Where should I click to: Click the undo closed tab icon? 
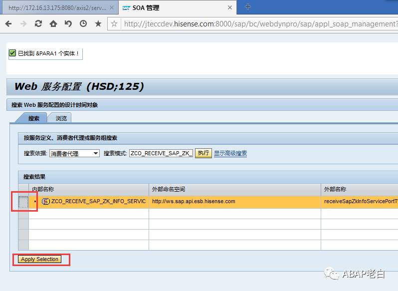click(68, 24)
